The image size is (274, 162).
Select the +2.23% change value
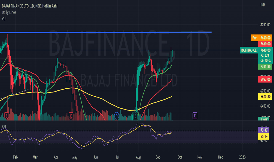click(x=265, y=55)
